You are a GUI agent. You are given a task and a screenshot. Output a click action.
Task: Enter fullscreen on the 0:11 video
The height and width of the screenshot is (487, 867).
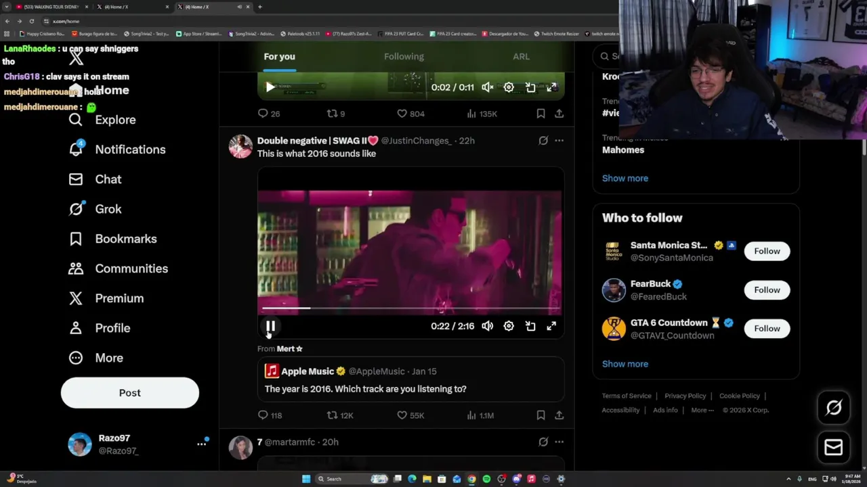click(x=551, y=87)
